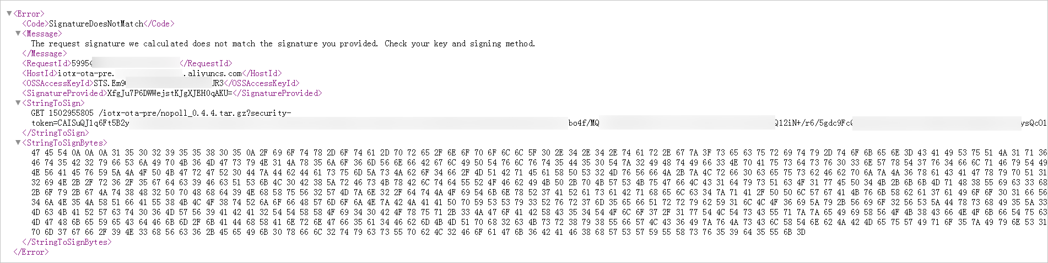Click the opening Message tag
The image size is (1048, 263).
[42, 34]
